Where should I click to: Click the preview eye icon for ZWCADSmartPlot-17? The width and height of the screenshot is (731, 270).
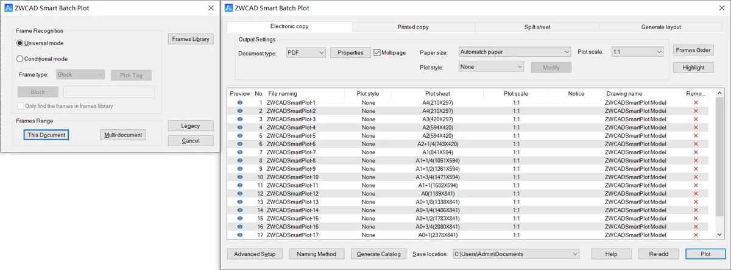tap(240, 235)
